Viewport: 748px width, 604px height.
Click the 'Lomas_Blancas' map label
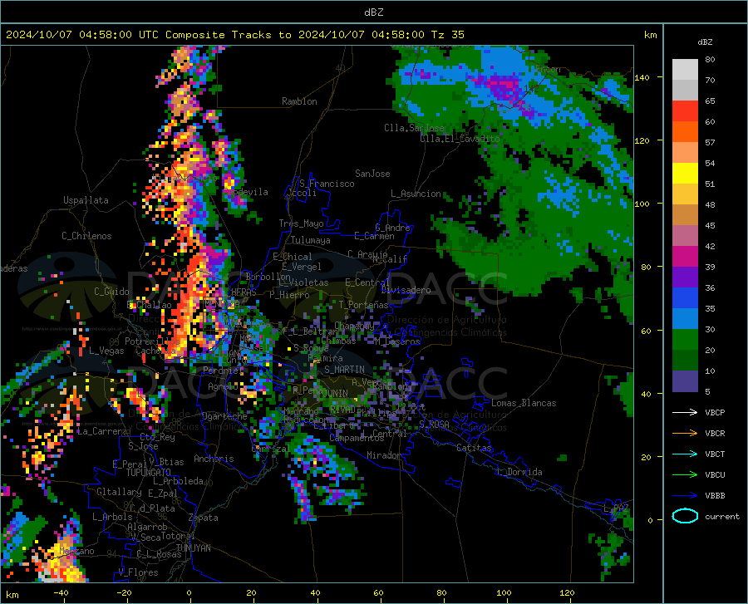click(x=524, y=403)
